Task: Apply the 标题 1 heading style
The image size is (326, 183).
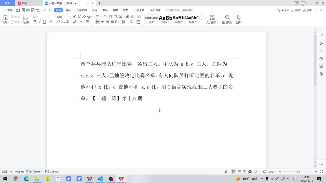Action: tap(165, 19)
